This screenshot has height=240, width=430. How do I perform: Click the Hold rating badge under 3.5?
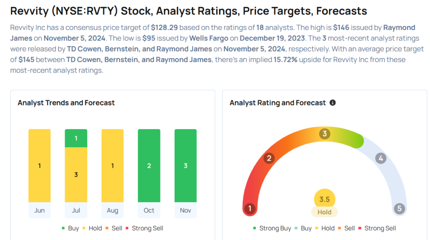tap(325, 212)
